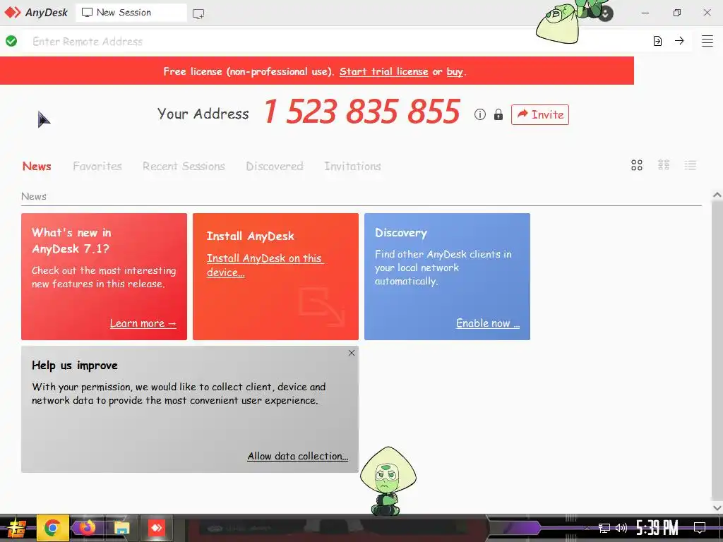Click the lock security icon
The image size is (723, 542).
(498, 114)
